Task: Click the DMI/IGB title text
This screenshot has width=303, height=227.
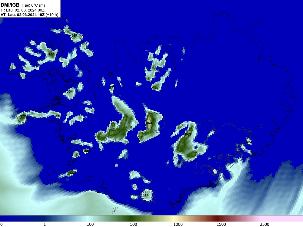Action: point(10,5)
